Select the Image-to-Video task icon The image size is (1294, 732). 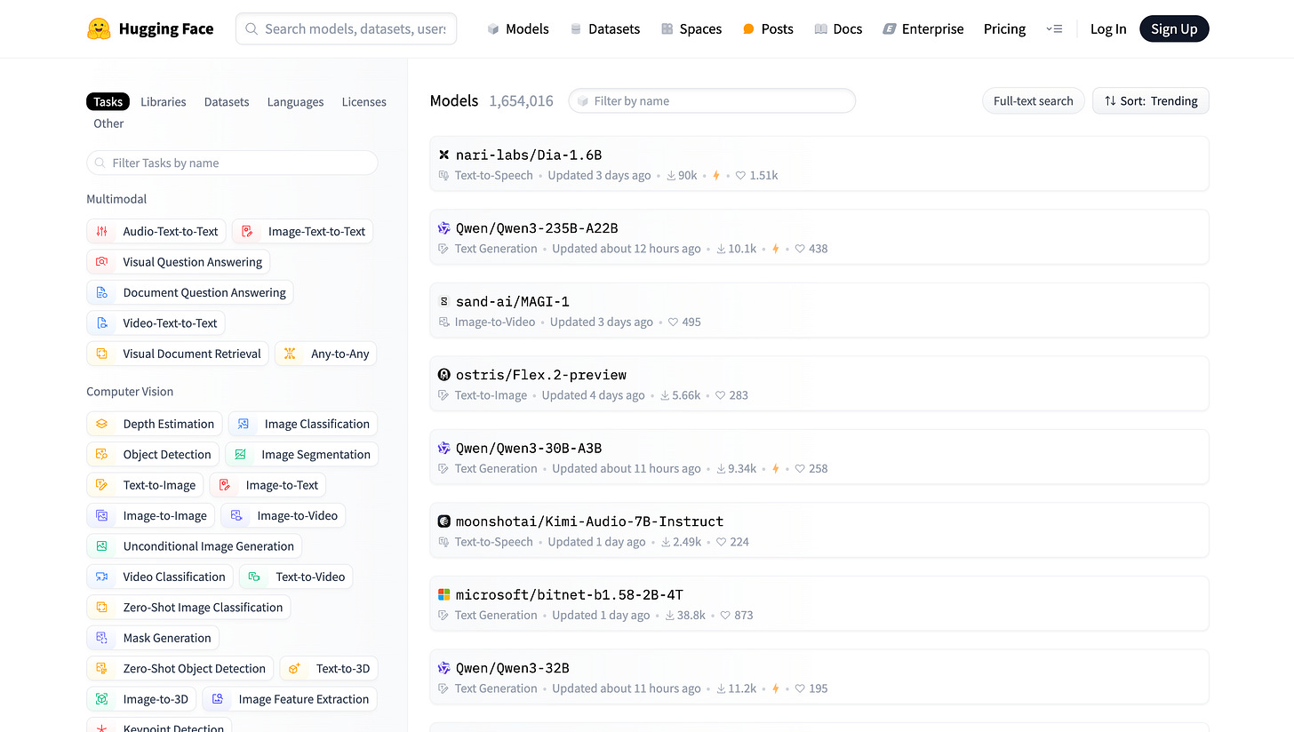click(x=236, y=515)
